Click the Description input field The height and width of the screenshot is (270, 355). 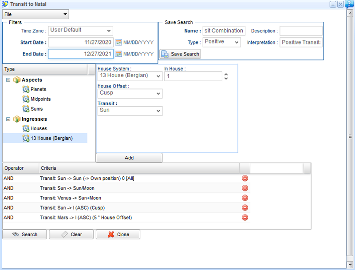(x=300, y=31)
